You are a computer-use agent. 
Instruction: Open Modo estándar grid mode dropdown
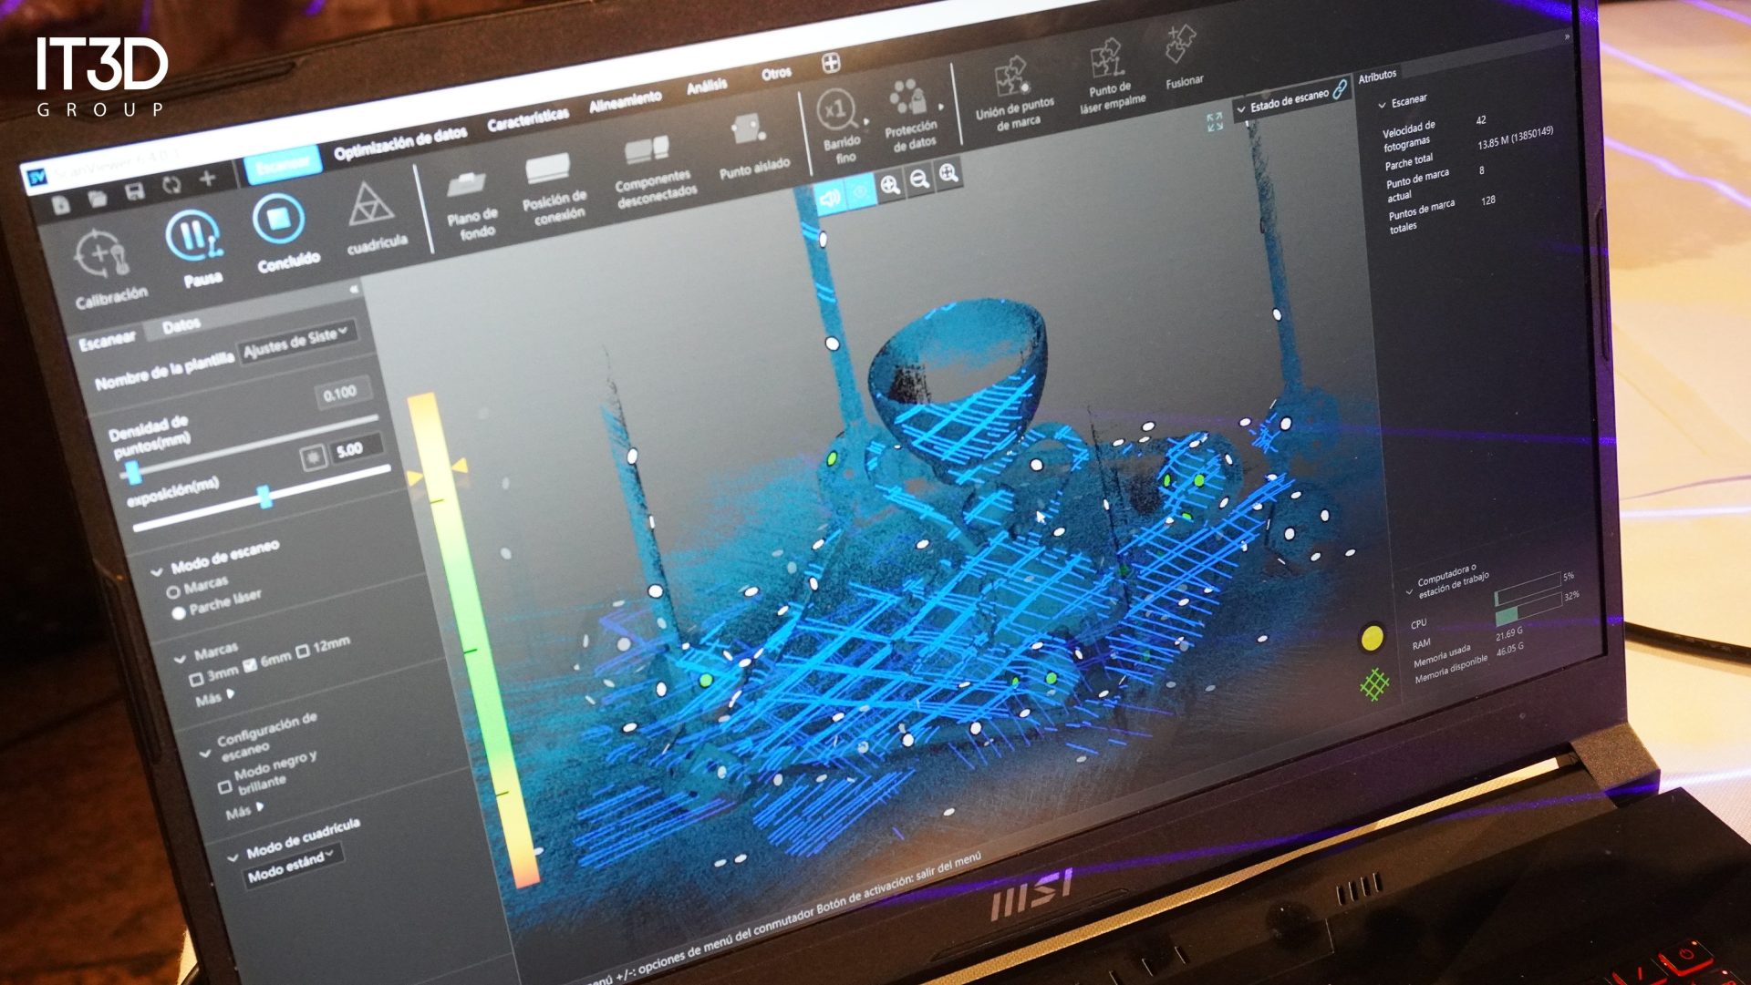[292, 864]
